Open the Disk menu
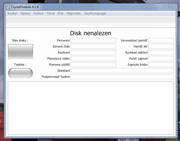Image resolution: width=180 pixels, height=141 pixels. [61, 13]
